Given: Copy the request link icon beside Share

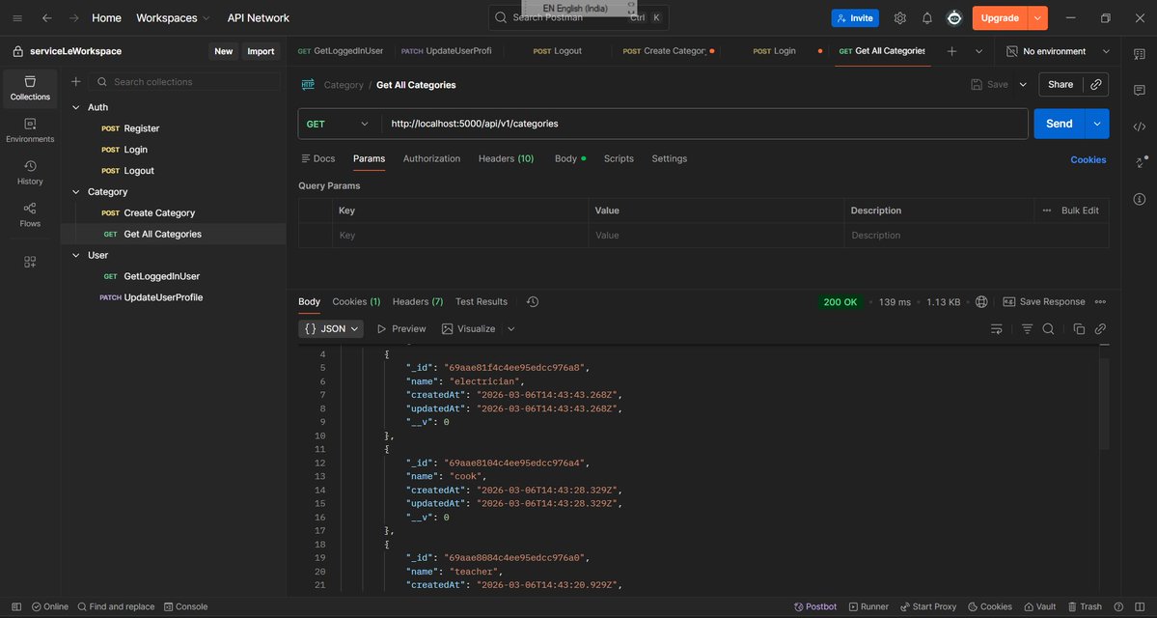Looking at the screenshot, I should tap(1096, 84).
